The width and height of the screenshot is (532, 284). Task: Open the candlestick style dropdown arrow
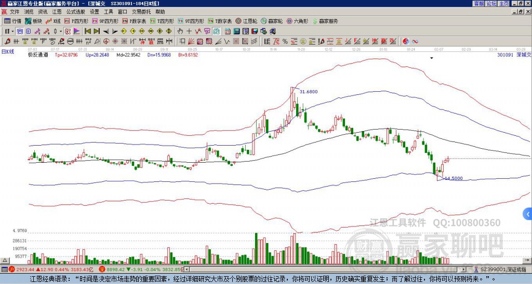pyautogui.click(x=61, y=32)
